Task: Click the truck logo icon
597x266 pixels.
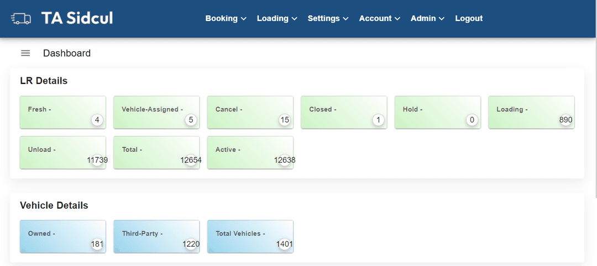Action: point(21,18)
